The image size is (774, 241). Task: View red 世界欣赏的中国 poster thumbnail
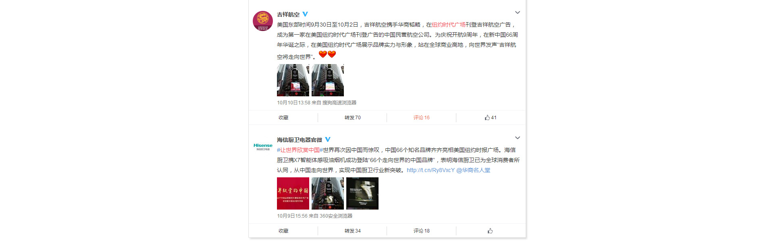[293, 193]
